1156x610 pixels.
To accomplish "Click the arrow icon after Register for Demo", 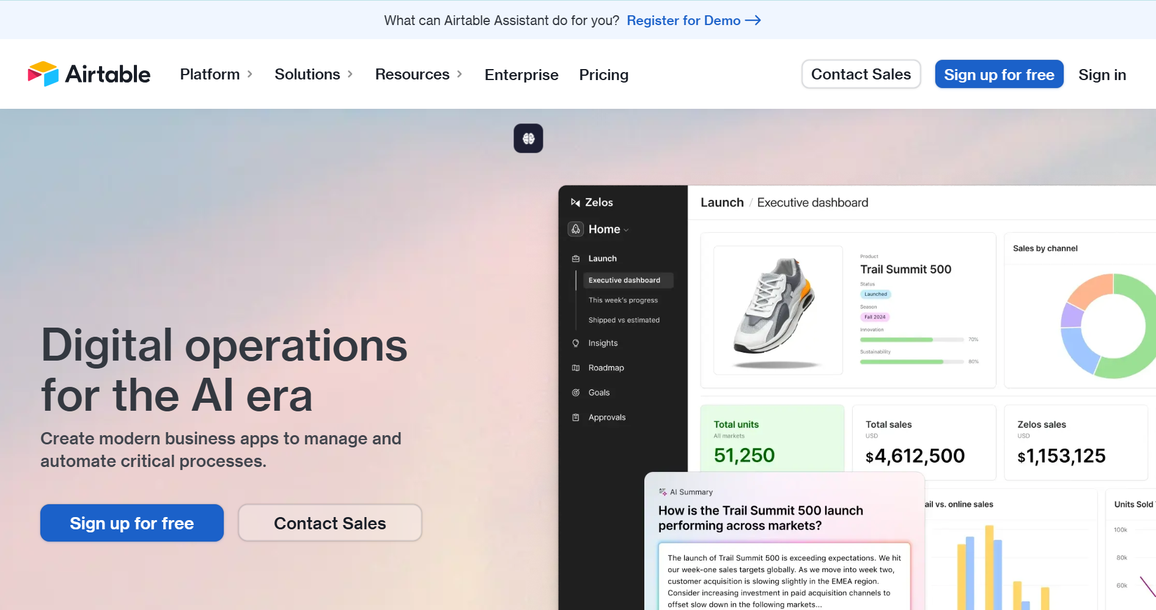I will [x=753, y=20].
